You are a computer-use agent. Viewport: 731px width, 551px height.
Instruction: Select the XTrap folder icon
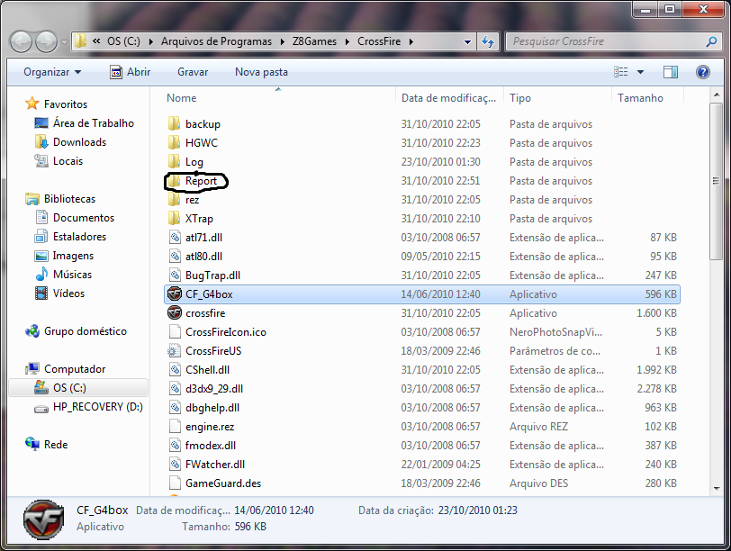coord(175,218)
